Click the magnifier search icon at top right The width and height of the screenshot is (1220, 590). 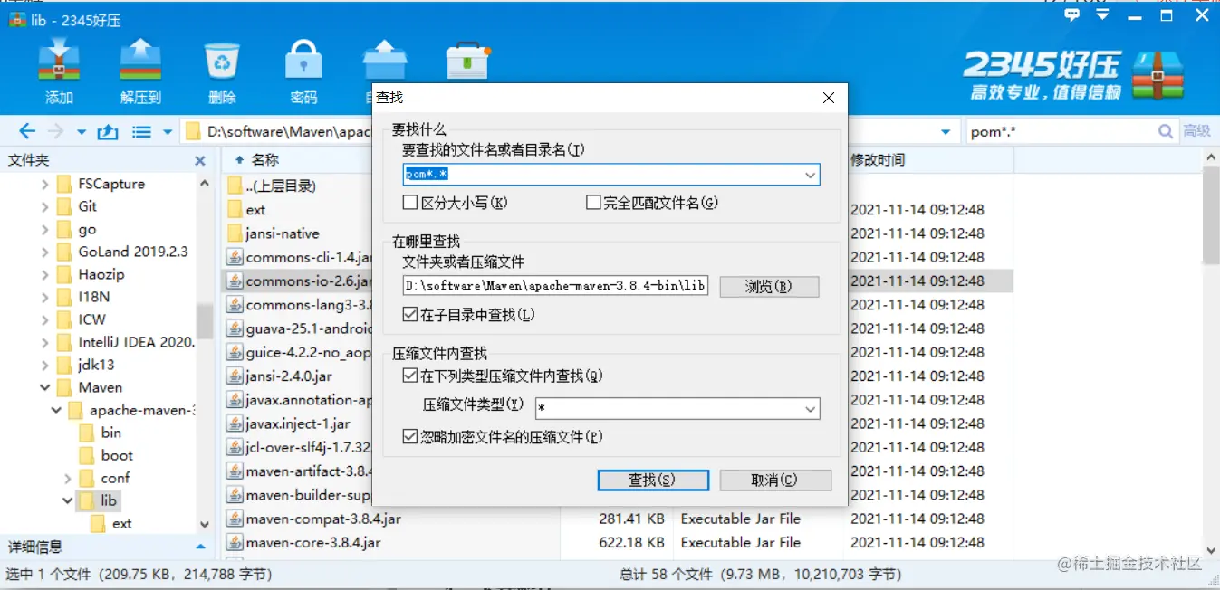1166,130
